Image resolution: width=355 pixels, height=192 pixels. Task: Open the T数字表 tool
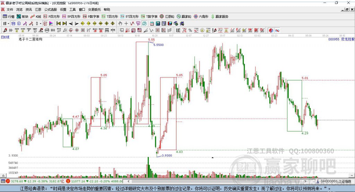coord(149,17)
